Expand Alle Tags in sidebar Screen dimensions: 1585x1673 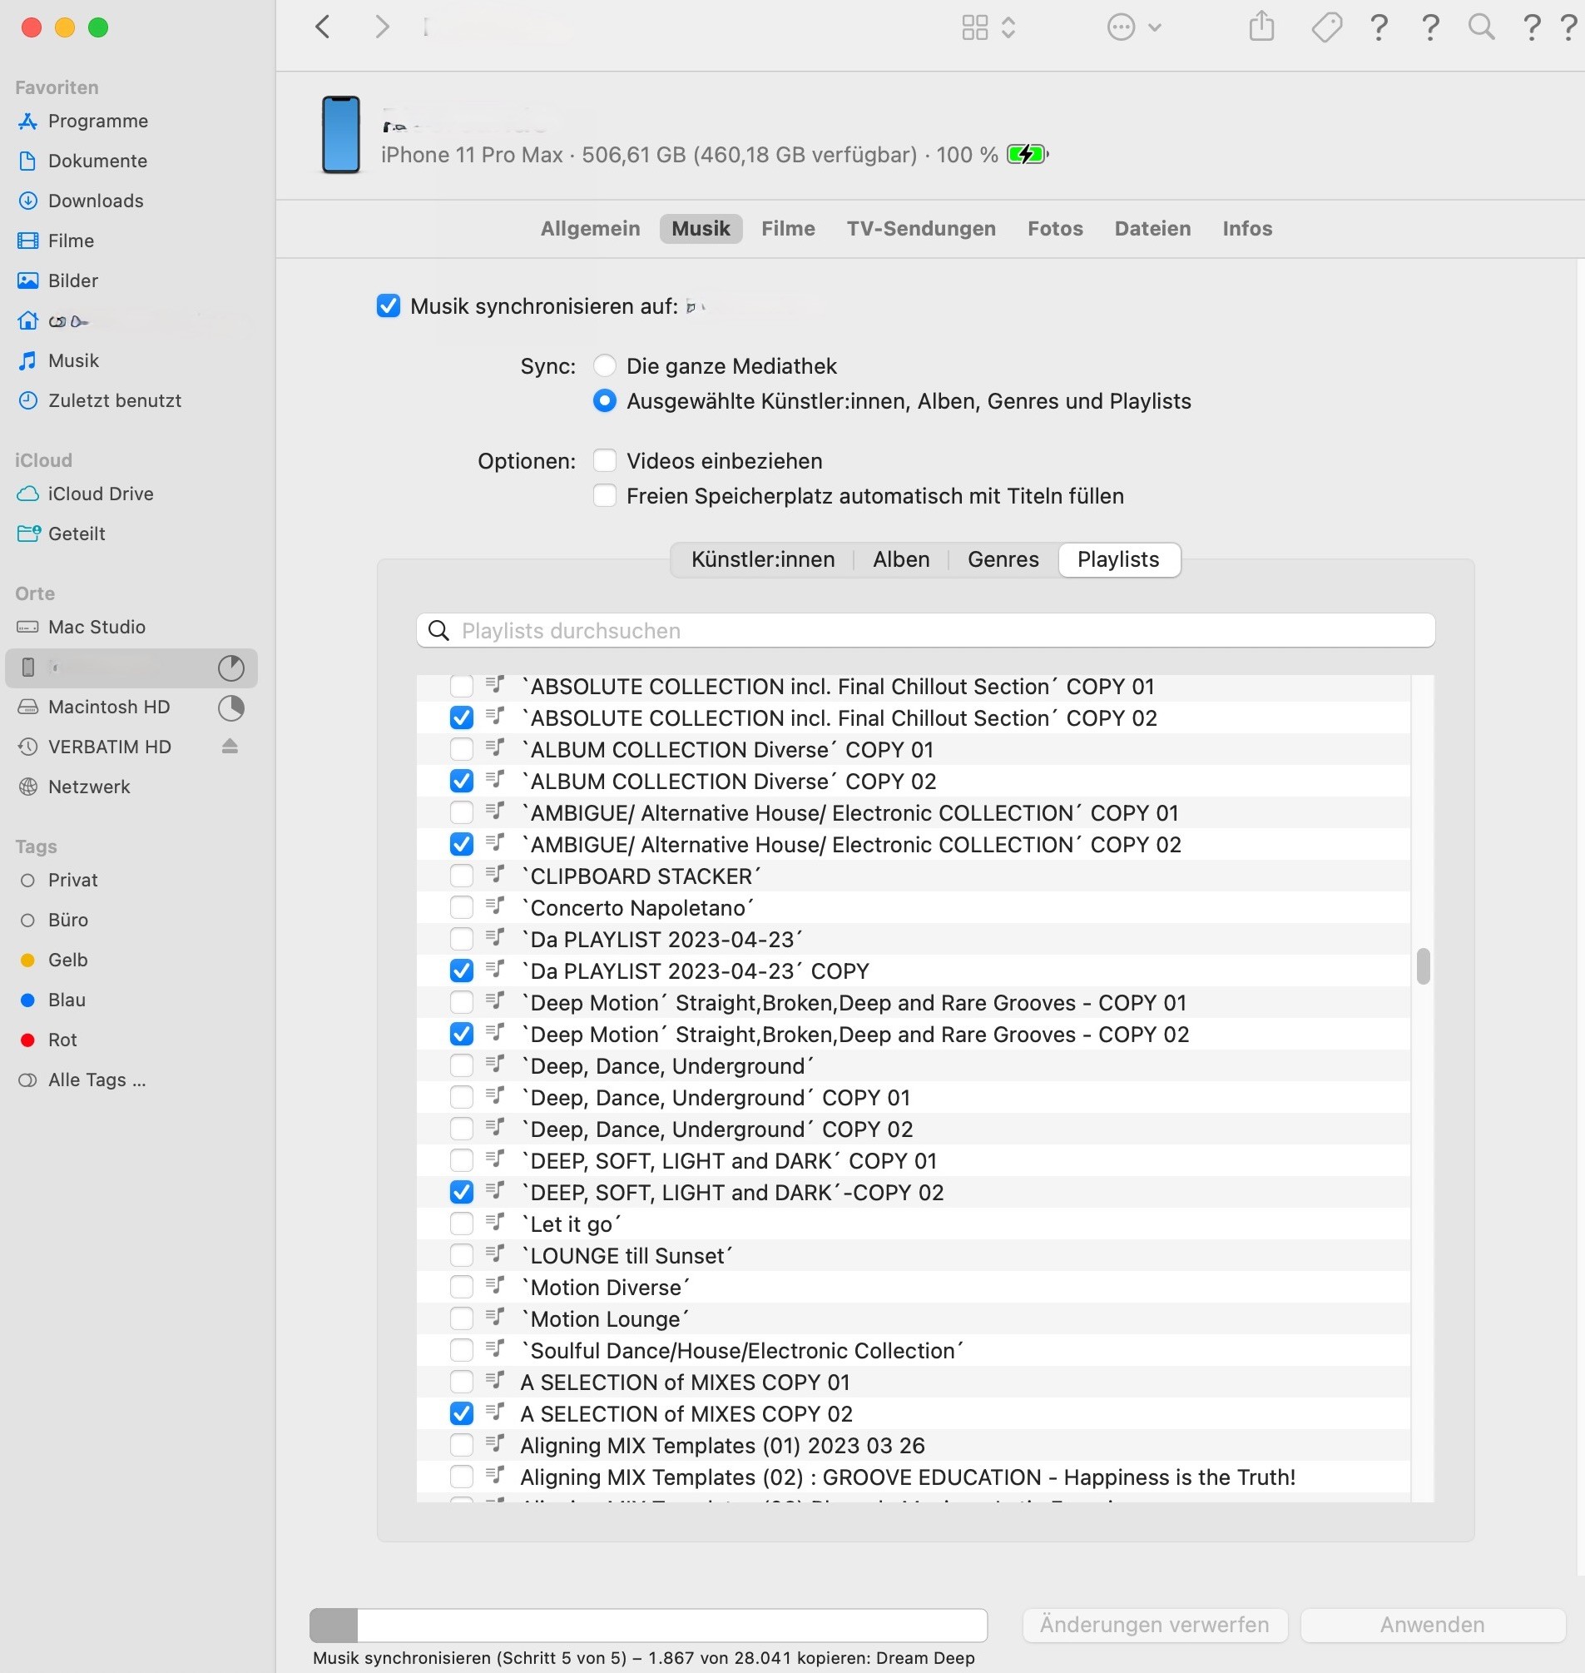tap(97, 1080)
